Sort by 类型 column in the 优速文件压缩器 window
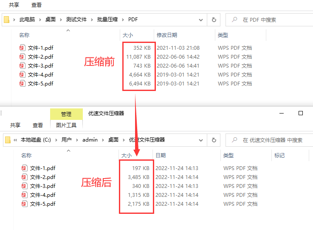 [228, 155]
